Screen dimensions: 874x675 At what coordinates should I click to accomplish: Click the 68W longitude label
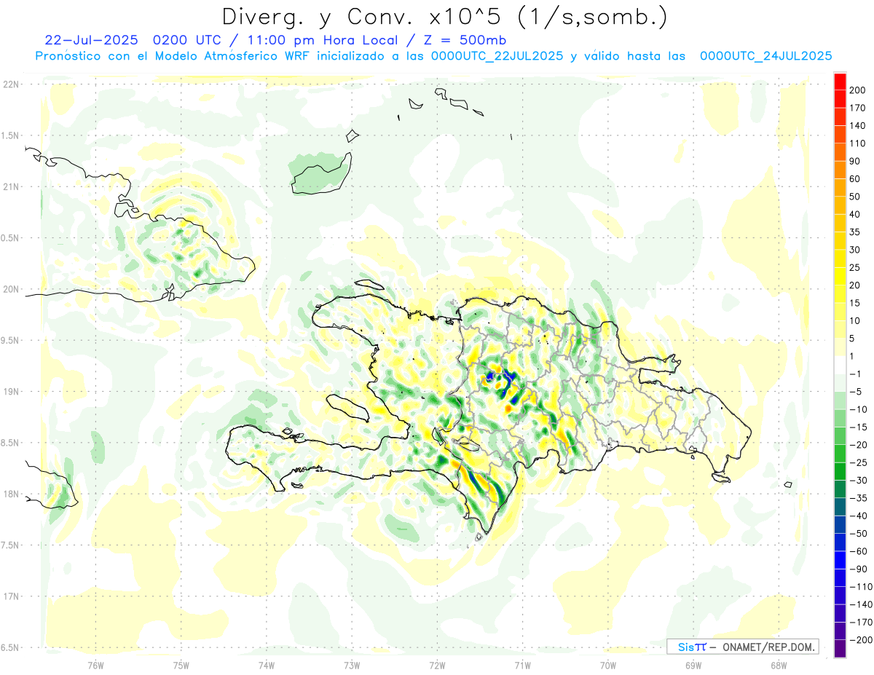click(779, 665)
